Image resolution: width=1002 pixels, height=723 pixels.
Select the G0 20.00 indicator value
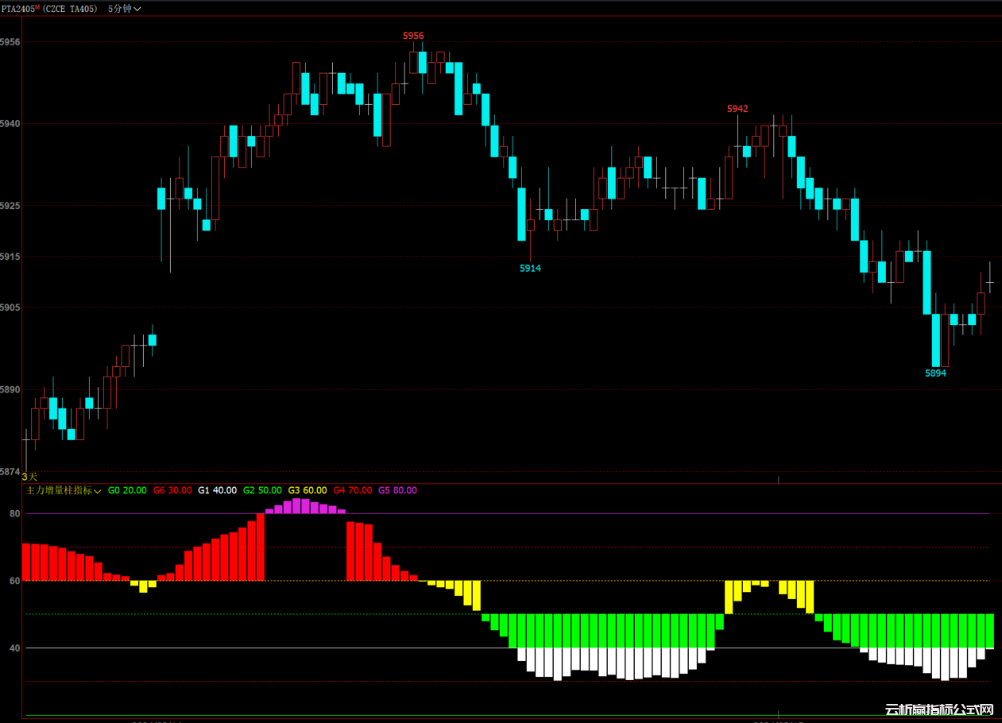coord(127,490)
